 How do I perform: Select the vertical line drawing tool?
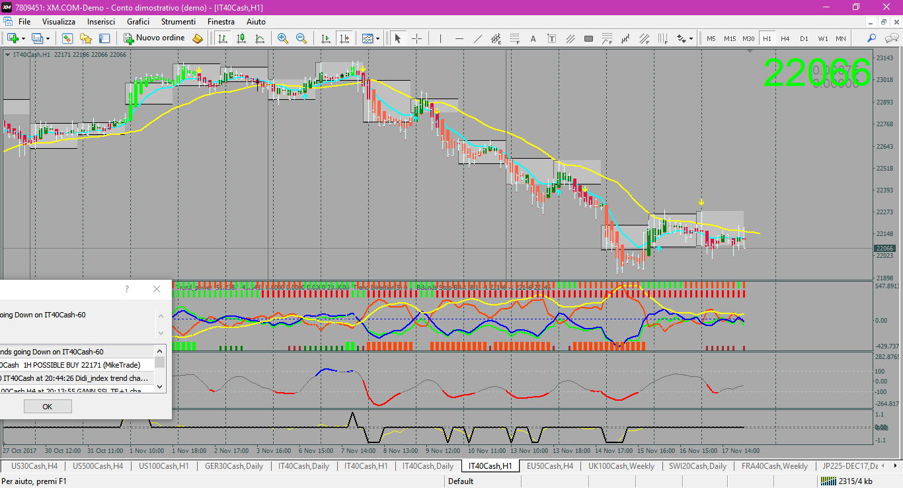pos(440,38)
